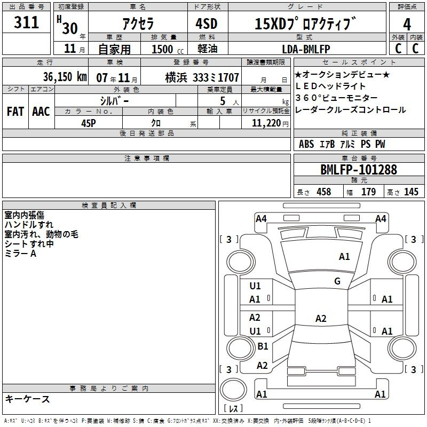The height and width of the screenshot is (427, 427).
Task: Click the front-left wheel icon on diagram
Action: click(x=241, y=262)
